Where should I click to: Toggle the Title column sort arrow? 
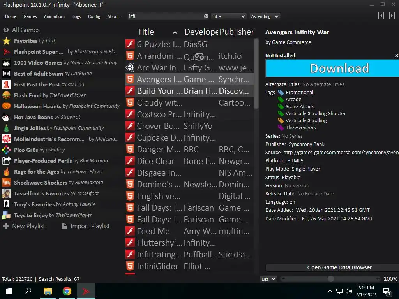click(175, 32)
